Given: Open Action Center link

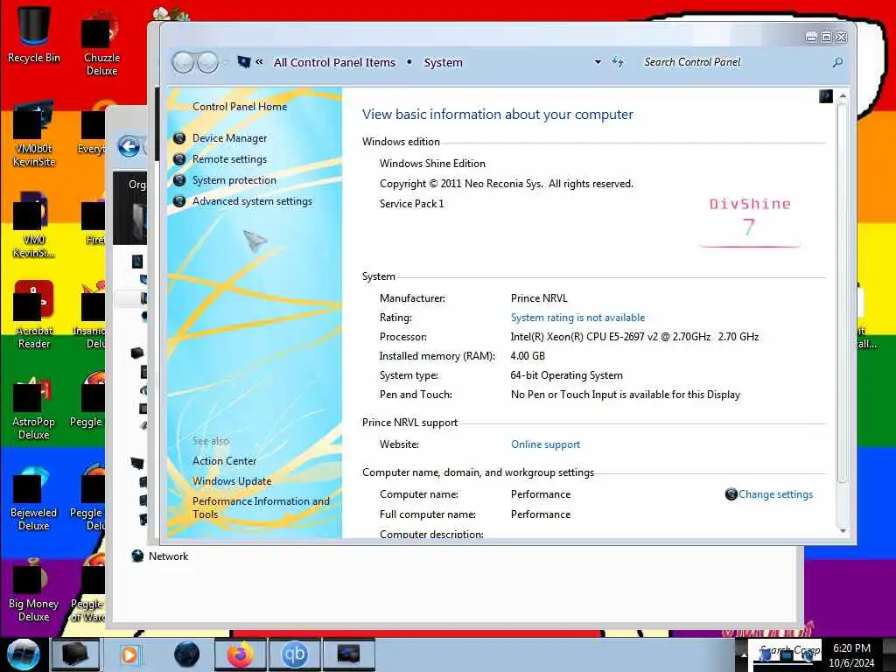Looking at the screenshot, I should (x=224, y=460).
